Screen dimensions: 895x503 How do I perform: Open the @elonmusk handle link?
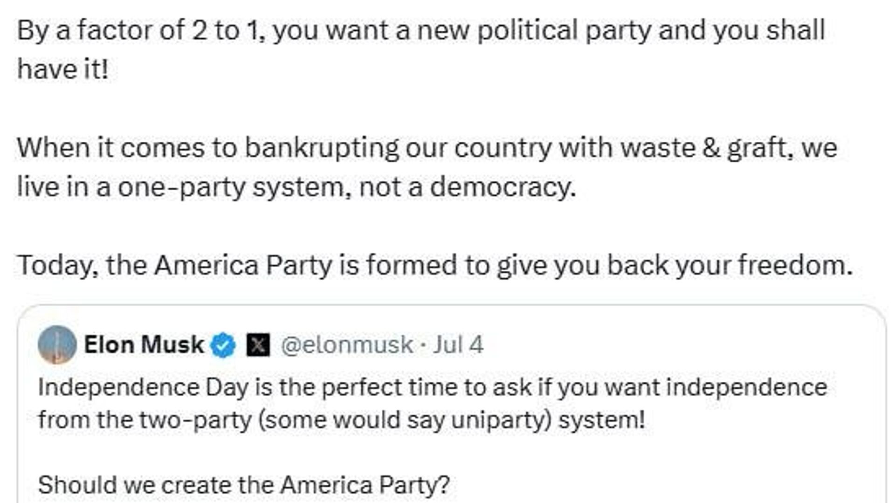point(347,345)
